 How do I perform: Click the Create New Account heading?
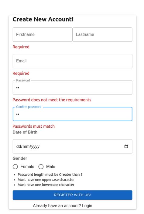pos(43,19)
